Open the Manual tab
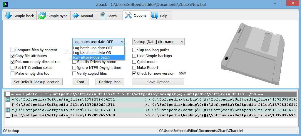 click(x=83, y=16)
